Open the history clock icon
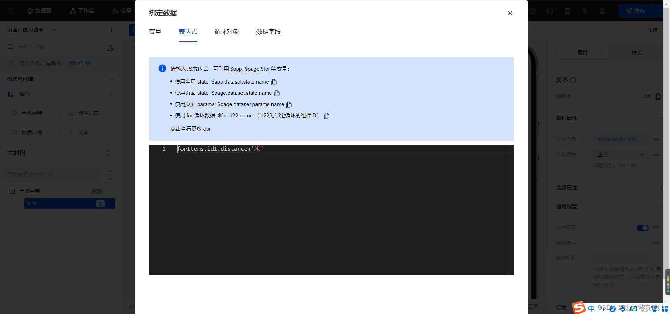The image size is (670, 314). (x=550, y=11)
